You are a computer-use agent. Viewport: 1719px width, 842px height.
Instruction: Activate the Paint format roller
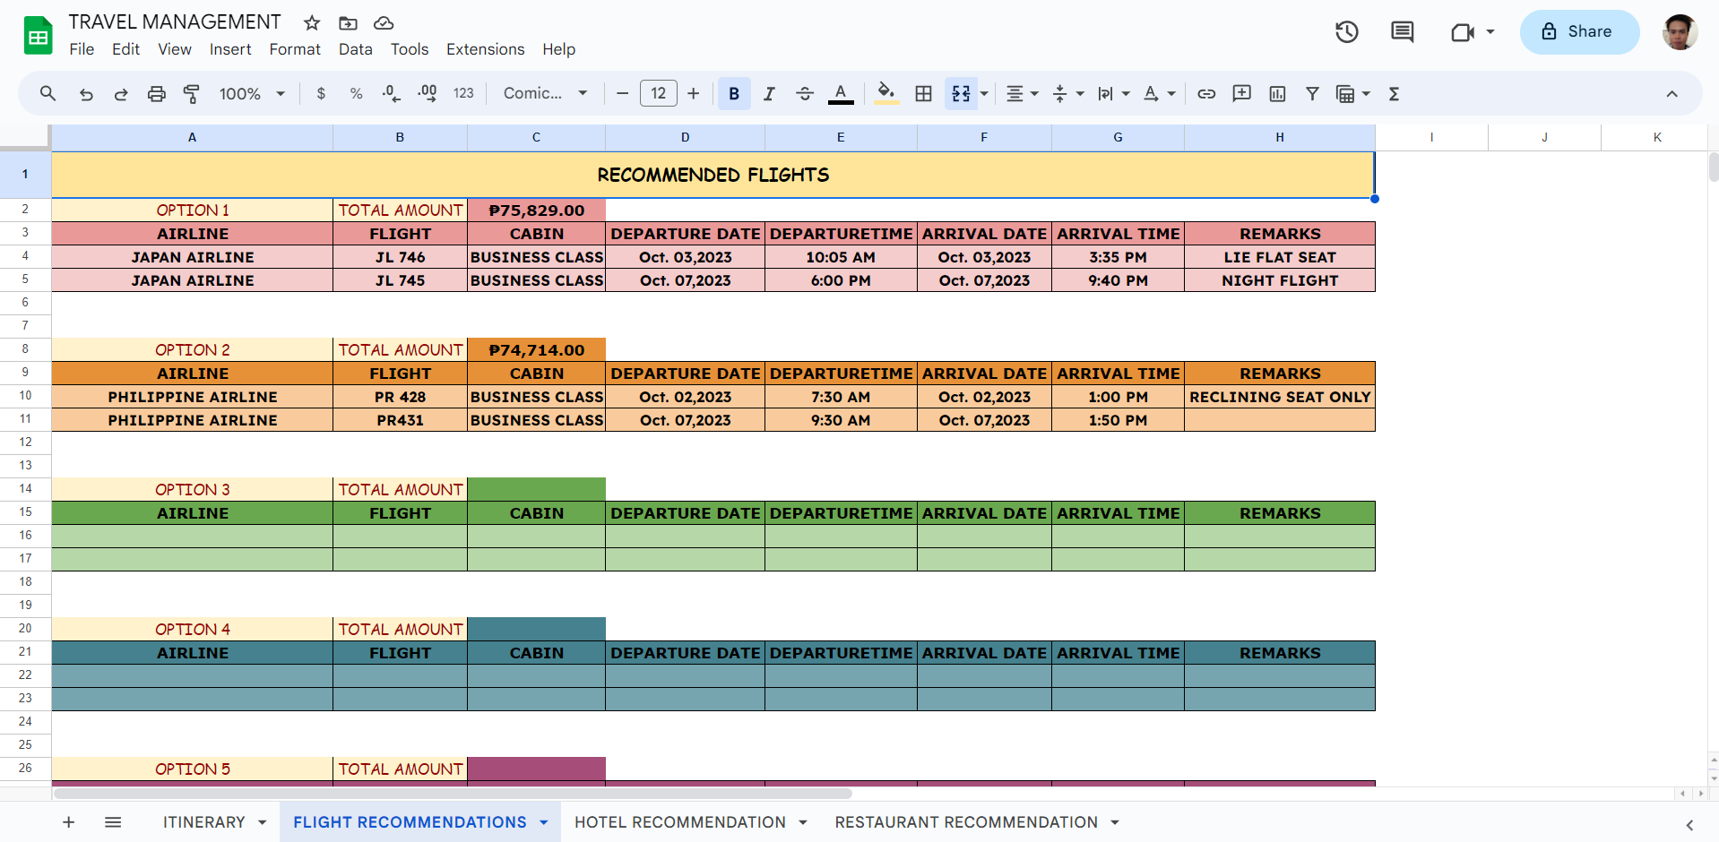click(192, 93)
